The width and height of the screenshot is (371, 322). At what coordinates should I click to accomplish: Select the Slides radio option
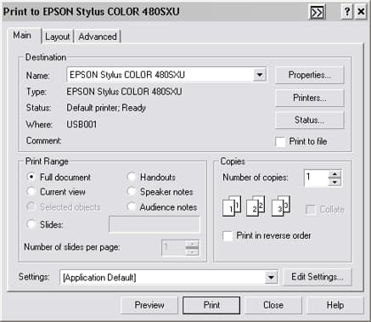tap(31, 224)
